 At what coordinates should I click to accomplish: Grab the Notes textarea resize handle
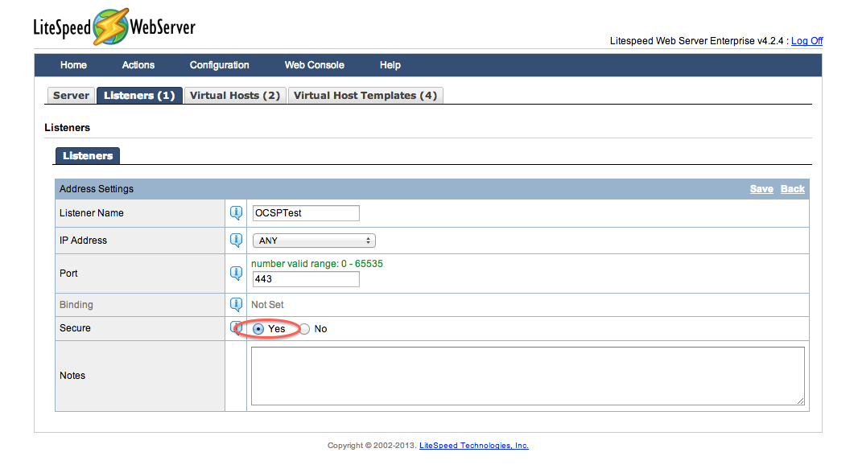point(800,401)
